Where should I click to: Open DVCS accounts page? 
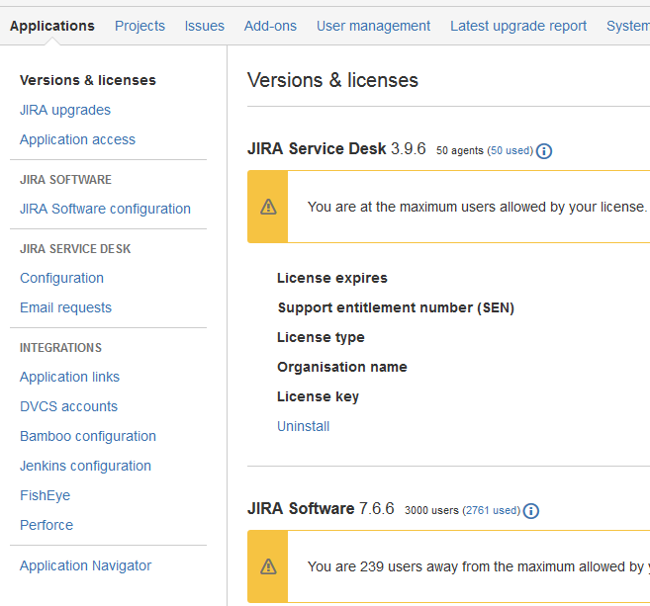69,406
